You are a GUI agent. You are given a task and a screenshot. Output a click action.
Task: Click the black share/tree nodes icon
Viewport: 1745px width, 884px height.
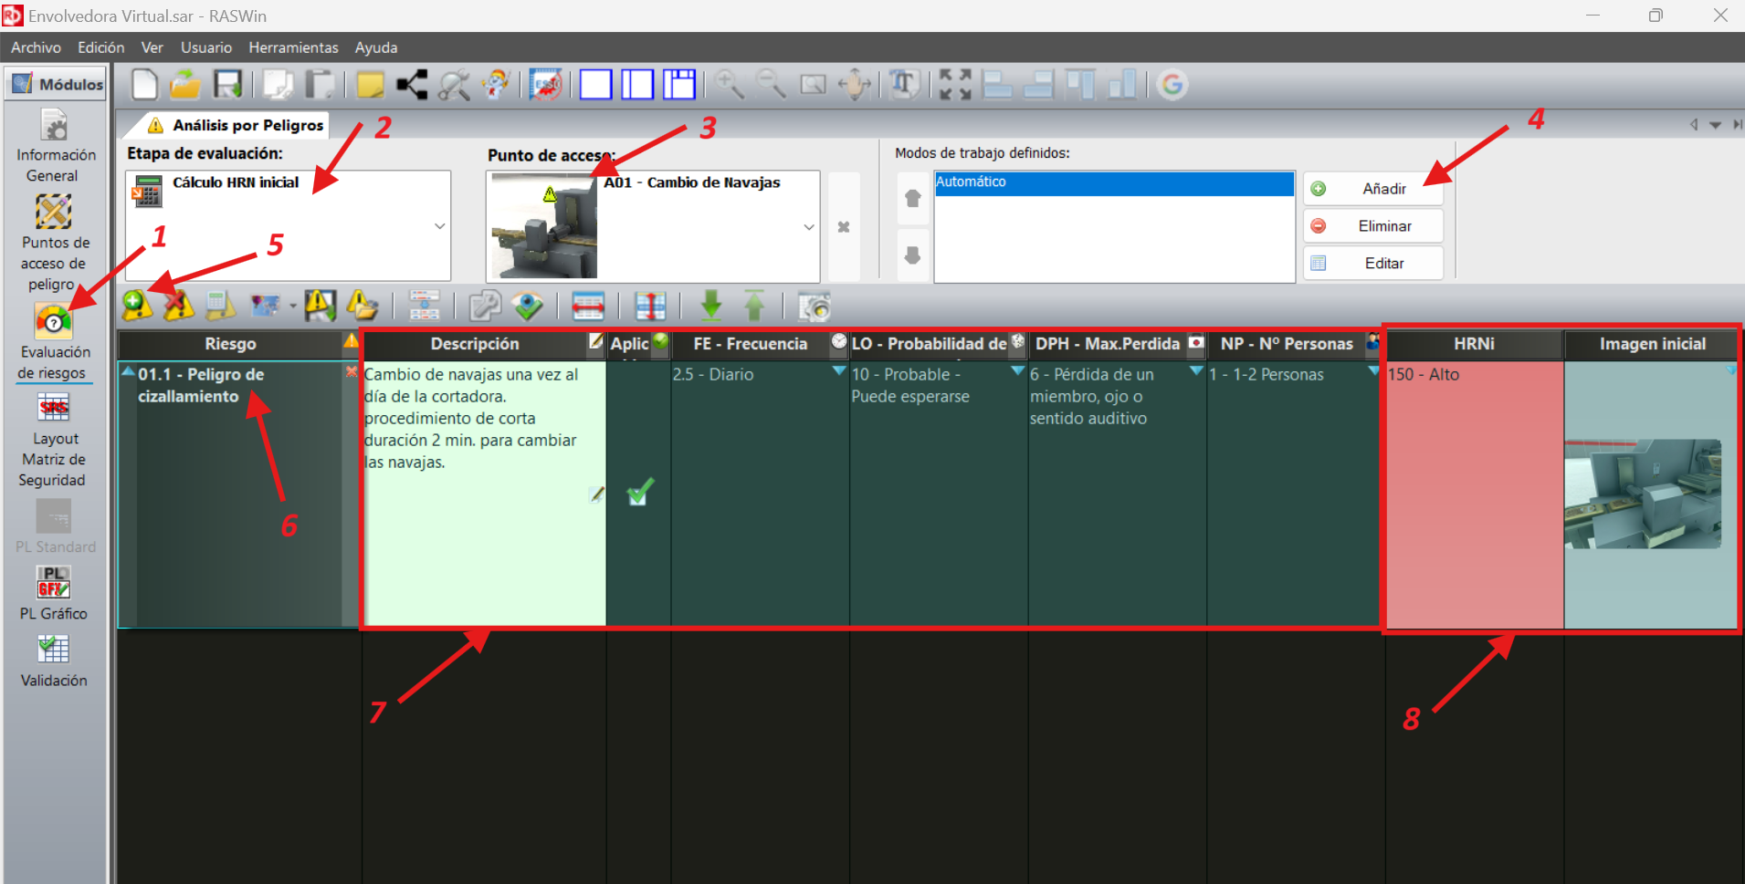tap(412, 85)
